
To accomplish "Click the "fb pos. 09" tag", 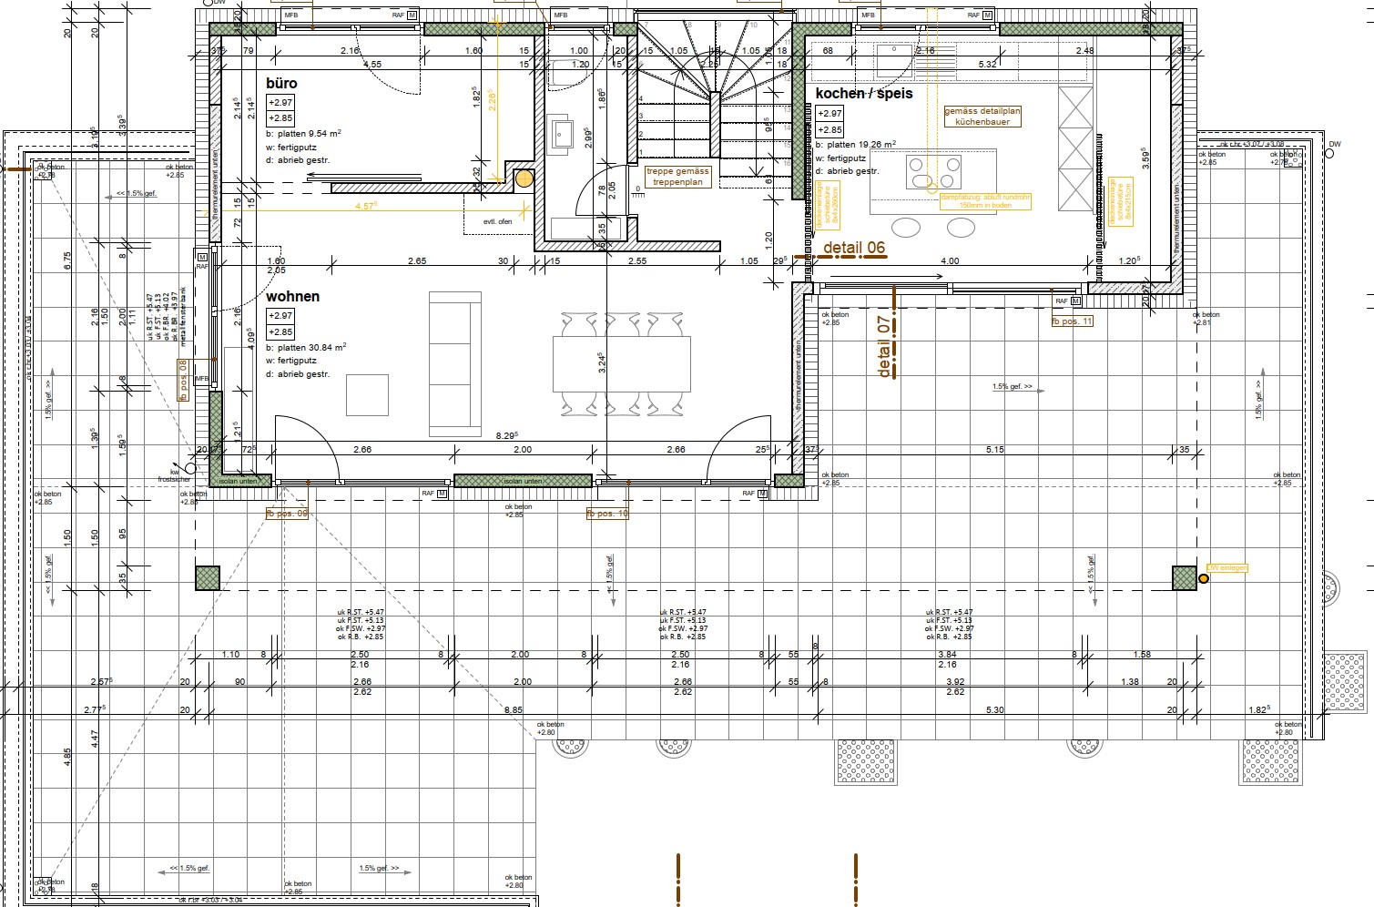I will point(287,514).
